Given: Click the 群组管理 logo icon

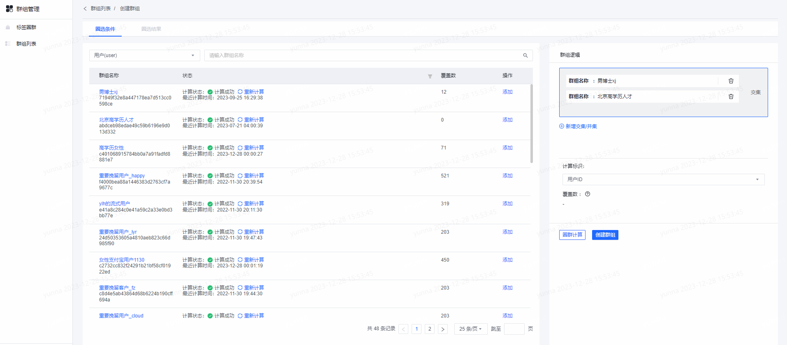Looking at the screenshot, I should point(9,9).
